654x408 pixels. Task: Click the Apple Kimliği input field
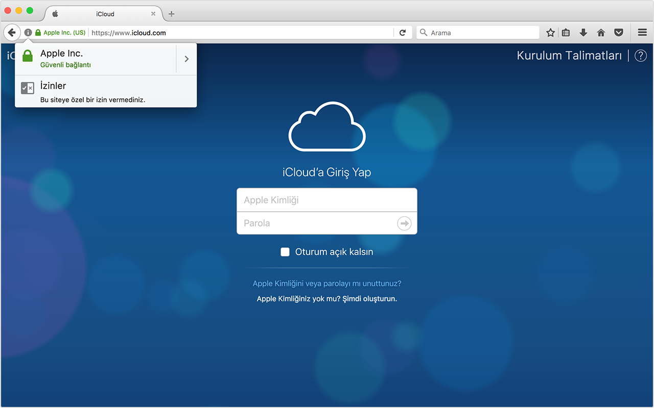[x=327, y=200]
